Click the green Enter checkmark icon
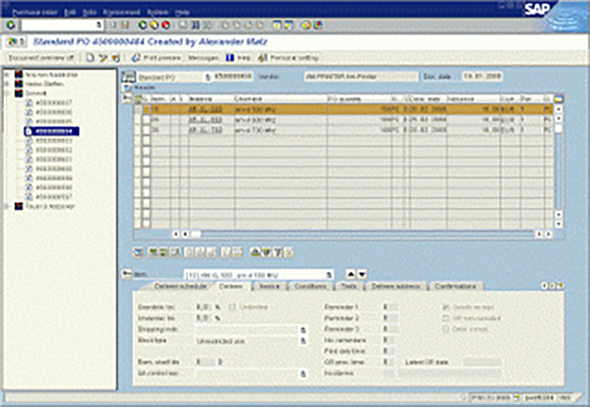Screen dimensions: 590x407 (10, 25)
